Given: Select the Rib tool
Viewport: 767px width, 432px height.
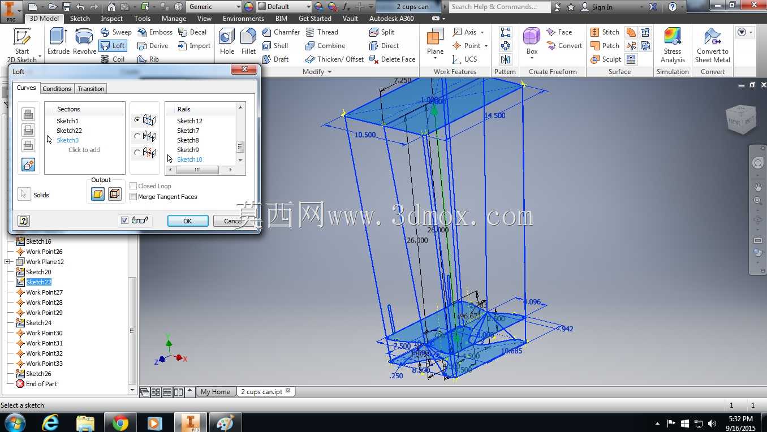Looking at the screenshot, I should tap(148, 59).
